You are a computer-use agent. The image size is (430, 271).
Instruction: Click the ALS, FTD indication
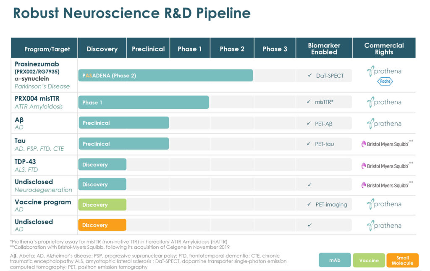[26, 169]
